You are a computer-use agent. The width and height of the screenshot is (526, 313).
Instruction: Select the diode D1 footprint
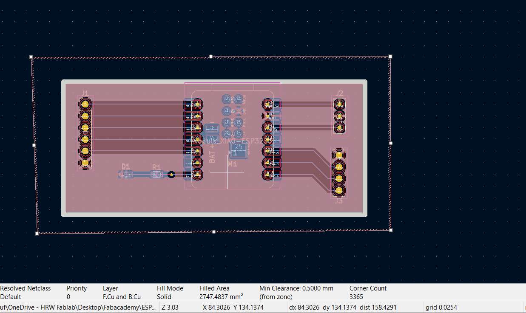(126, 173)
